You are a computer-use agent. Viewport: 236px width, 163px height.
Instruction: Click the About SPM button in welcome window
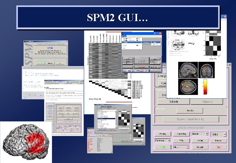tap(41, 63)
